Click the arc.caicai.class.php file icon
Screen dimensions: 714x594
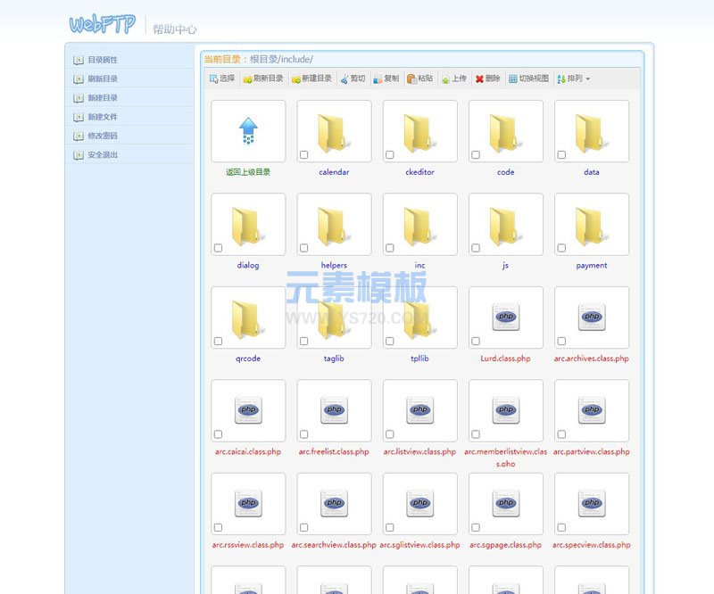pyautogui.click(x=248, y=410)
